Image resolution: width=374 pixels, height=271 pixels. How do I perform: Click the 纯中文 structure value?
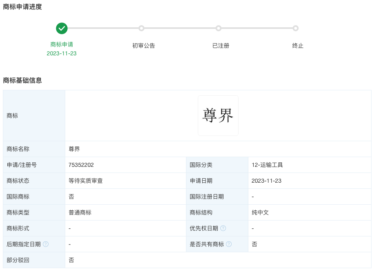coord(260,212)
